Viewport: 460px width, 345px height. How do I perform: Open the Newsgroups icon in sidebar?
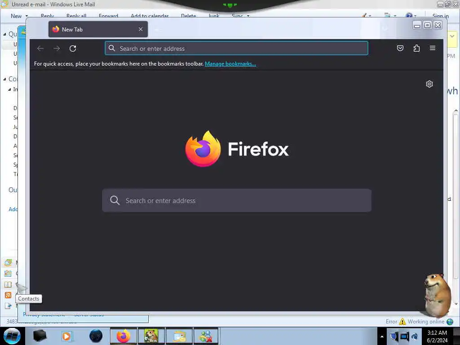pyautogui.click(x=8, y=306)
